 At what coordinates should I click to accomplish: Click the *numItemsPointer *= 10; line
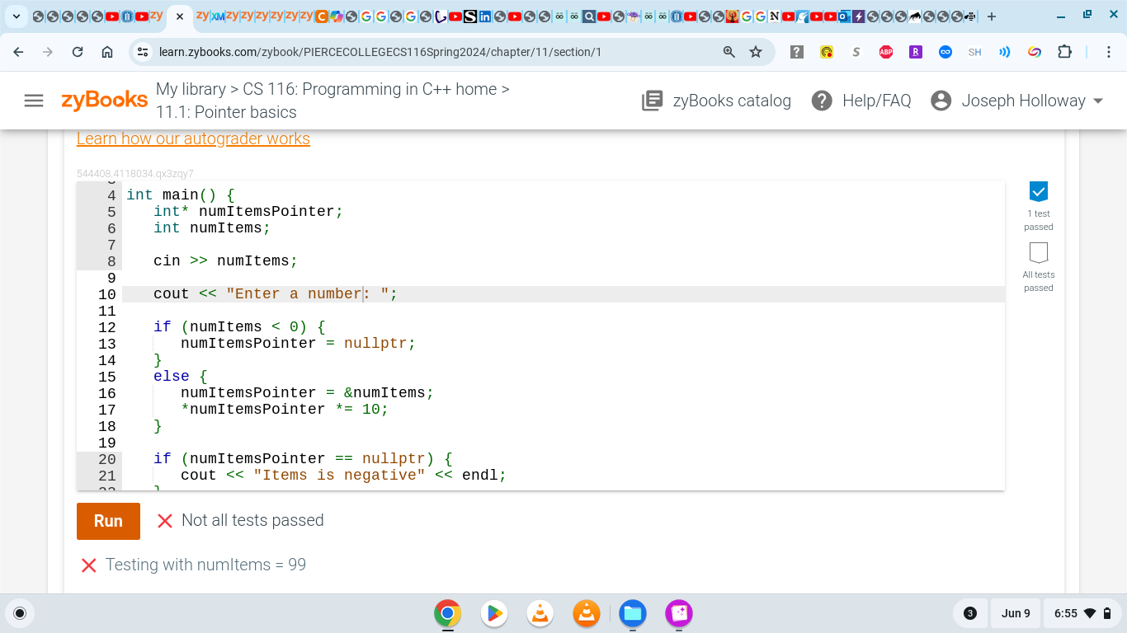coord(285,410)
